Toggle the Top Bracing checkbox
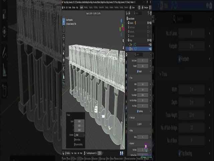The image size is (214, 161). pos(137,111)
